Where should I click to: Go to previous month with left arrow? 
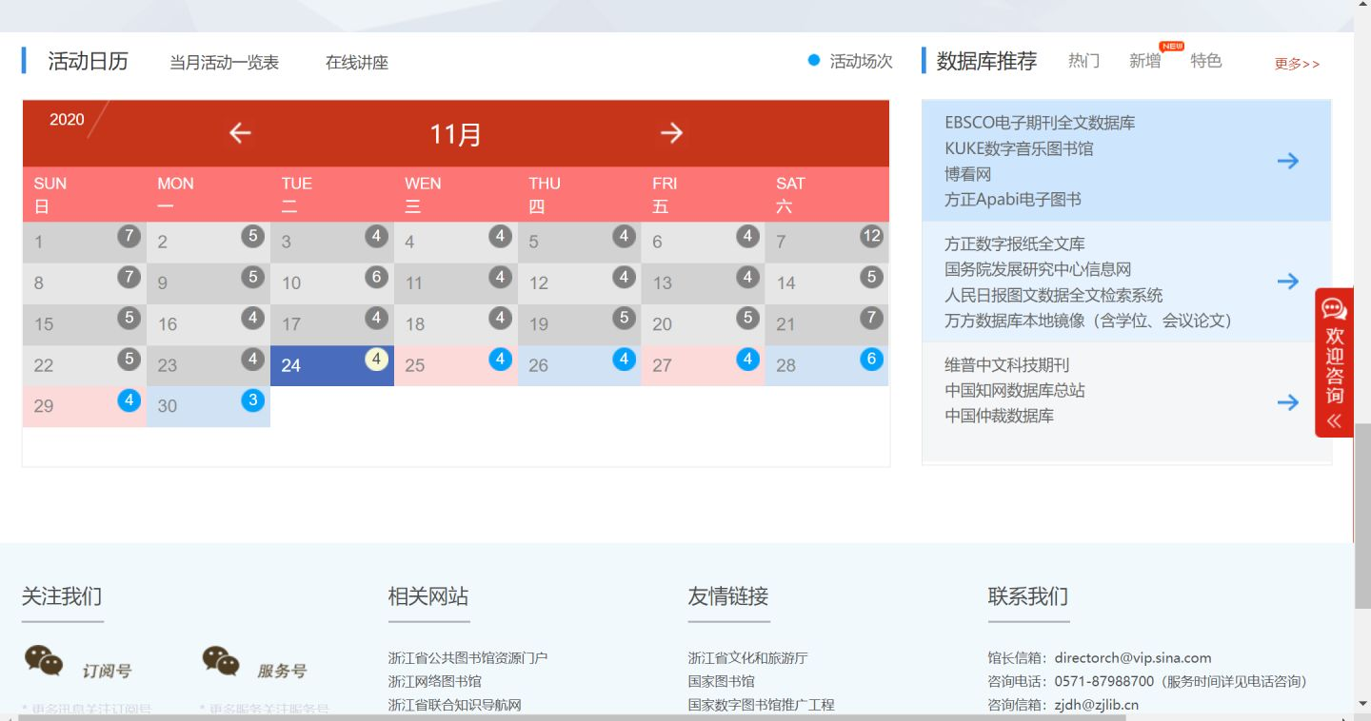coord(240,133)
